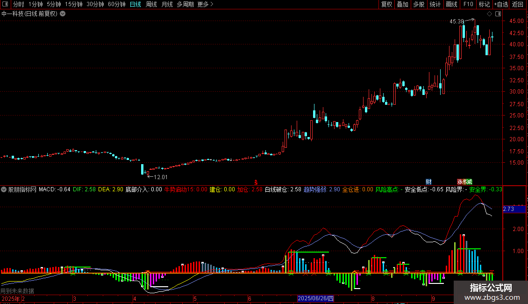Screen dimensions: 528x304
Task: Switch to 月线 monthly chart
Action: (167, 4)
